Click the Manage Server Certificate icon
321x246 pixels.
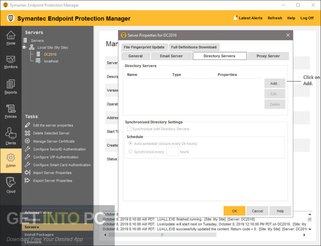click(x=28, y=141)
